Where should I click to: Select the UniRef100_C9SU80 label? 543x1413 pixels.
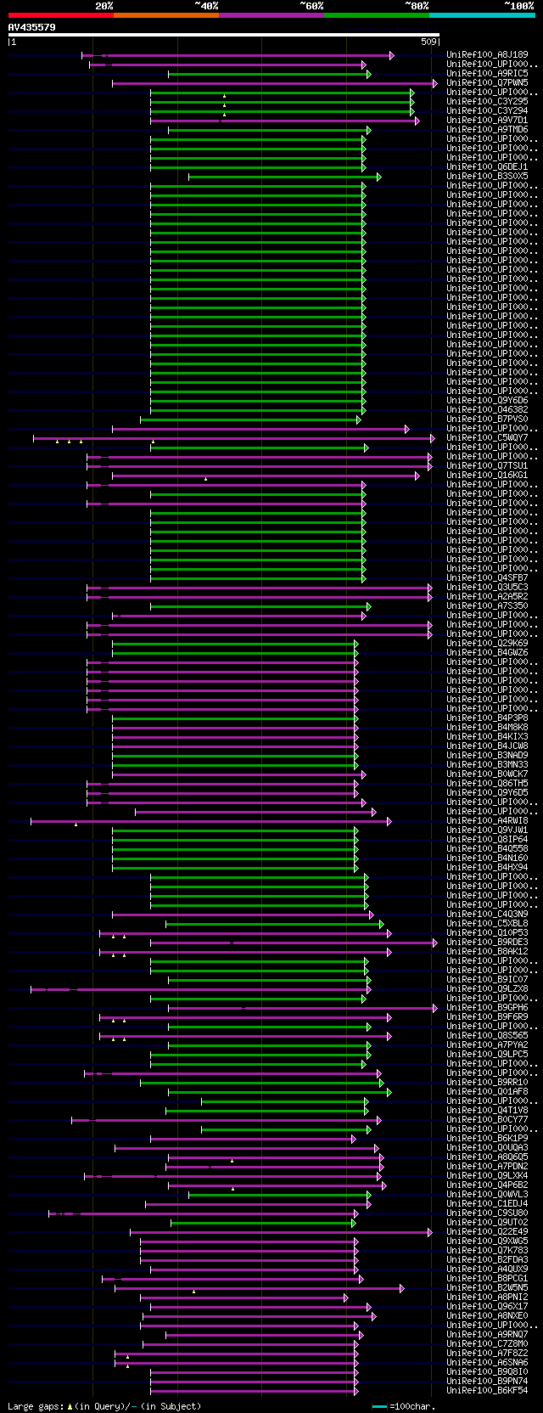tap(487, 1213)
